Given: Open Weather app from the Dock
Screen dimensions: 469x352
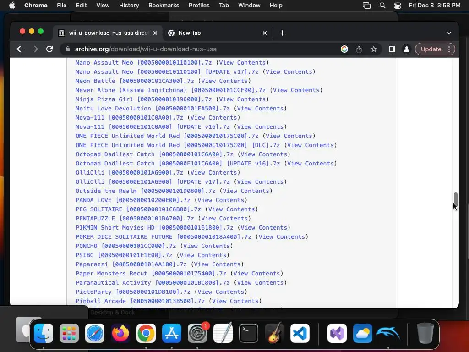Looking at the screenshot, I should (x=363, y=333).
